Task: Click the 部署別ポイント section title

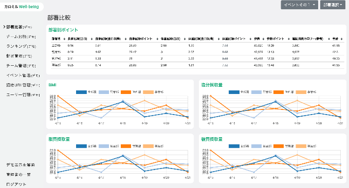Action: (63, 30)
